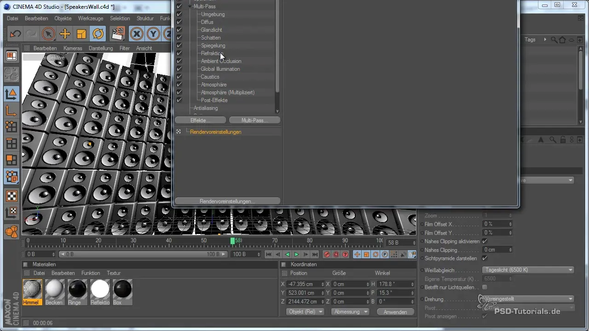Click the arrow next to Tags menu
This screenshot has height=331, width=589.
545,40
